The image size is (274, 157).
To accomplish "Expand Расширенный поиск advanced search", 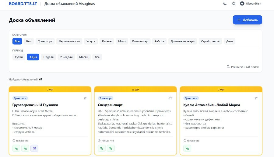I will click(x=243, y=67).
